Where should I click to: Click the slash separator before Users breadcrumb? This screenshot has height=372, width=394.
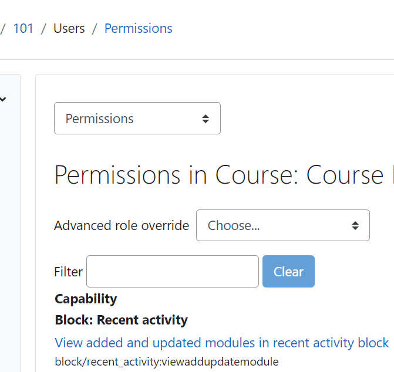pos(43,28)
